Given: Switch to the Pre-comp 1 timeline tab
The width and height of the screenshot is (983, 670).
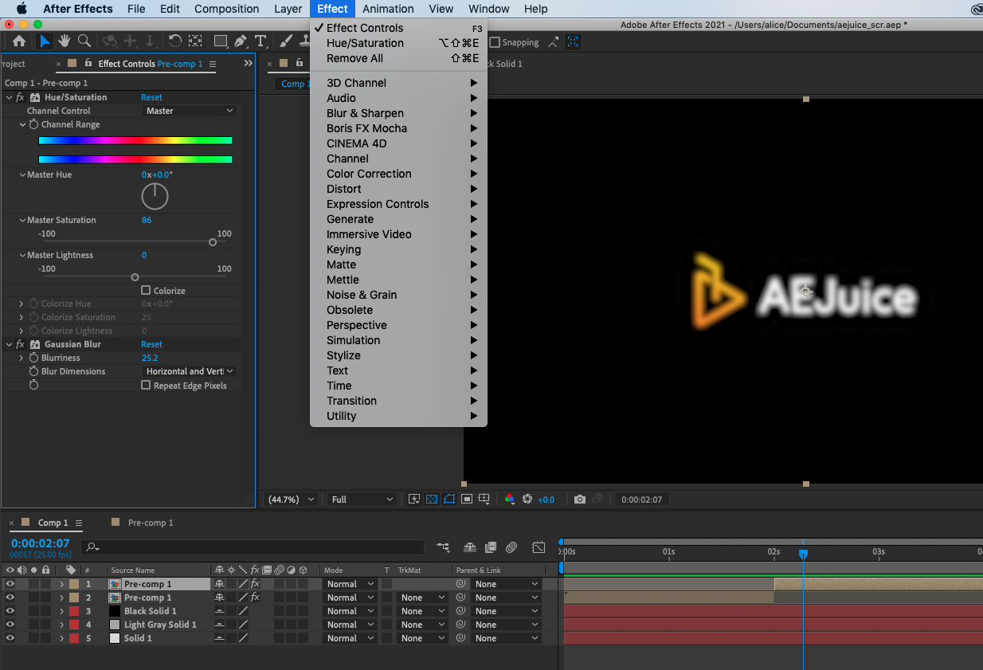Looking at the screenshot, I should (150, 523).
